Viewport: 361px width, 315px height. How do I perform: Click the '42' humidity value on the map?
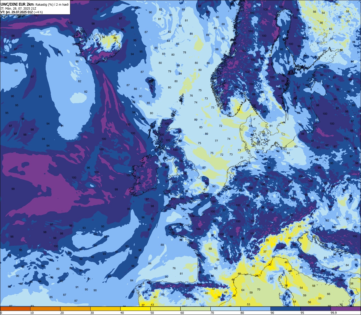tap(254, 266)
